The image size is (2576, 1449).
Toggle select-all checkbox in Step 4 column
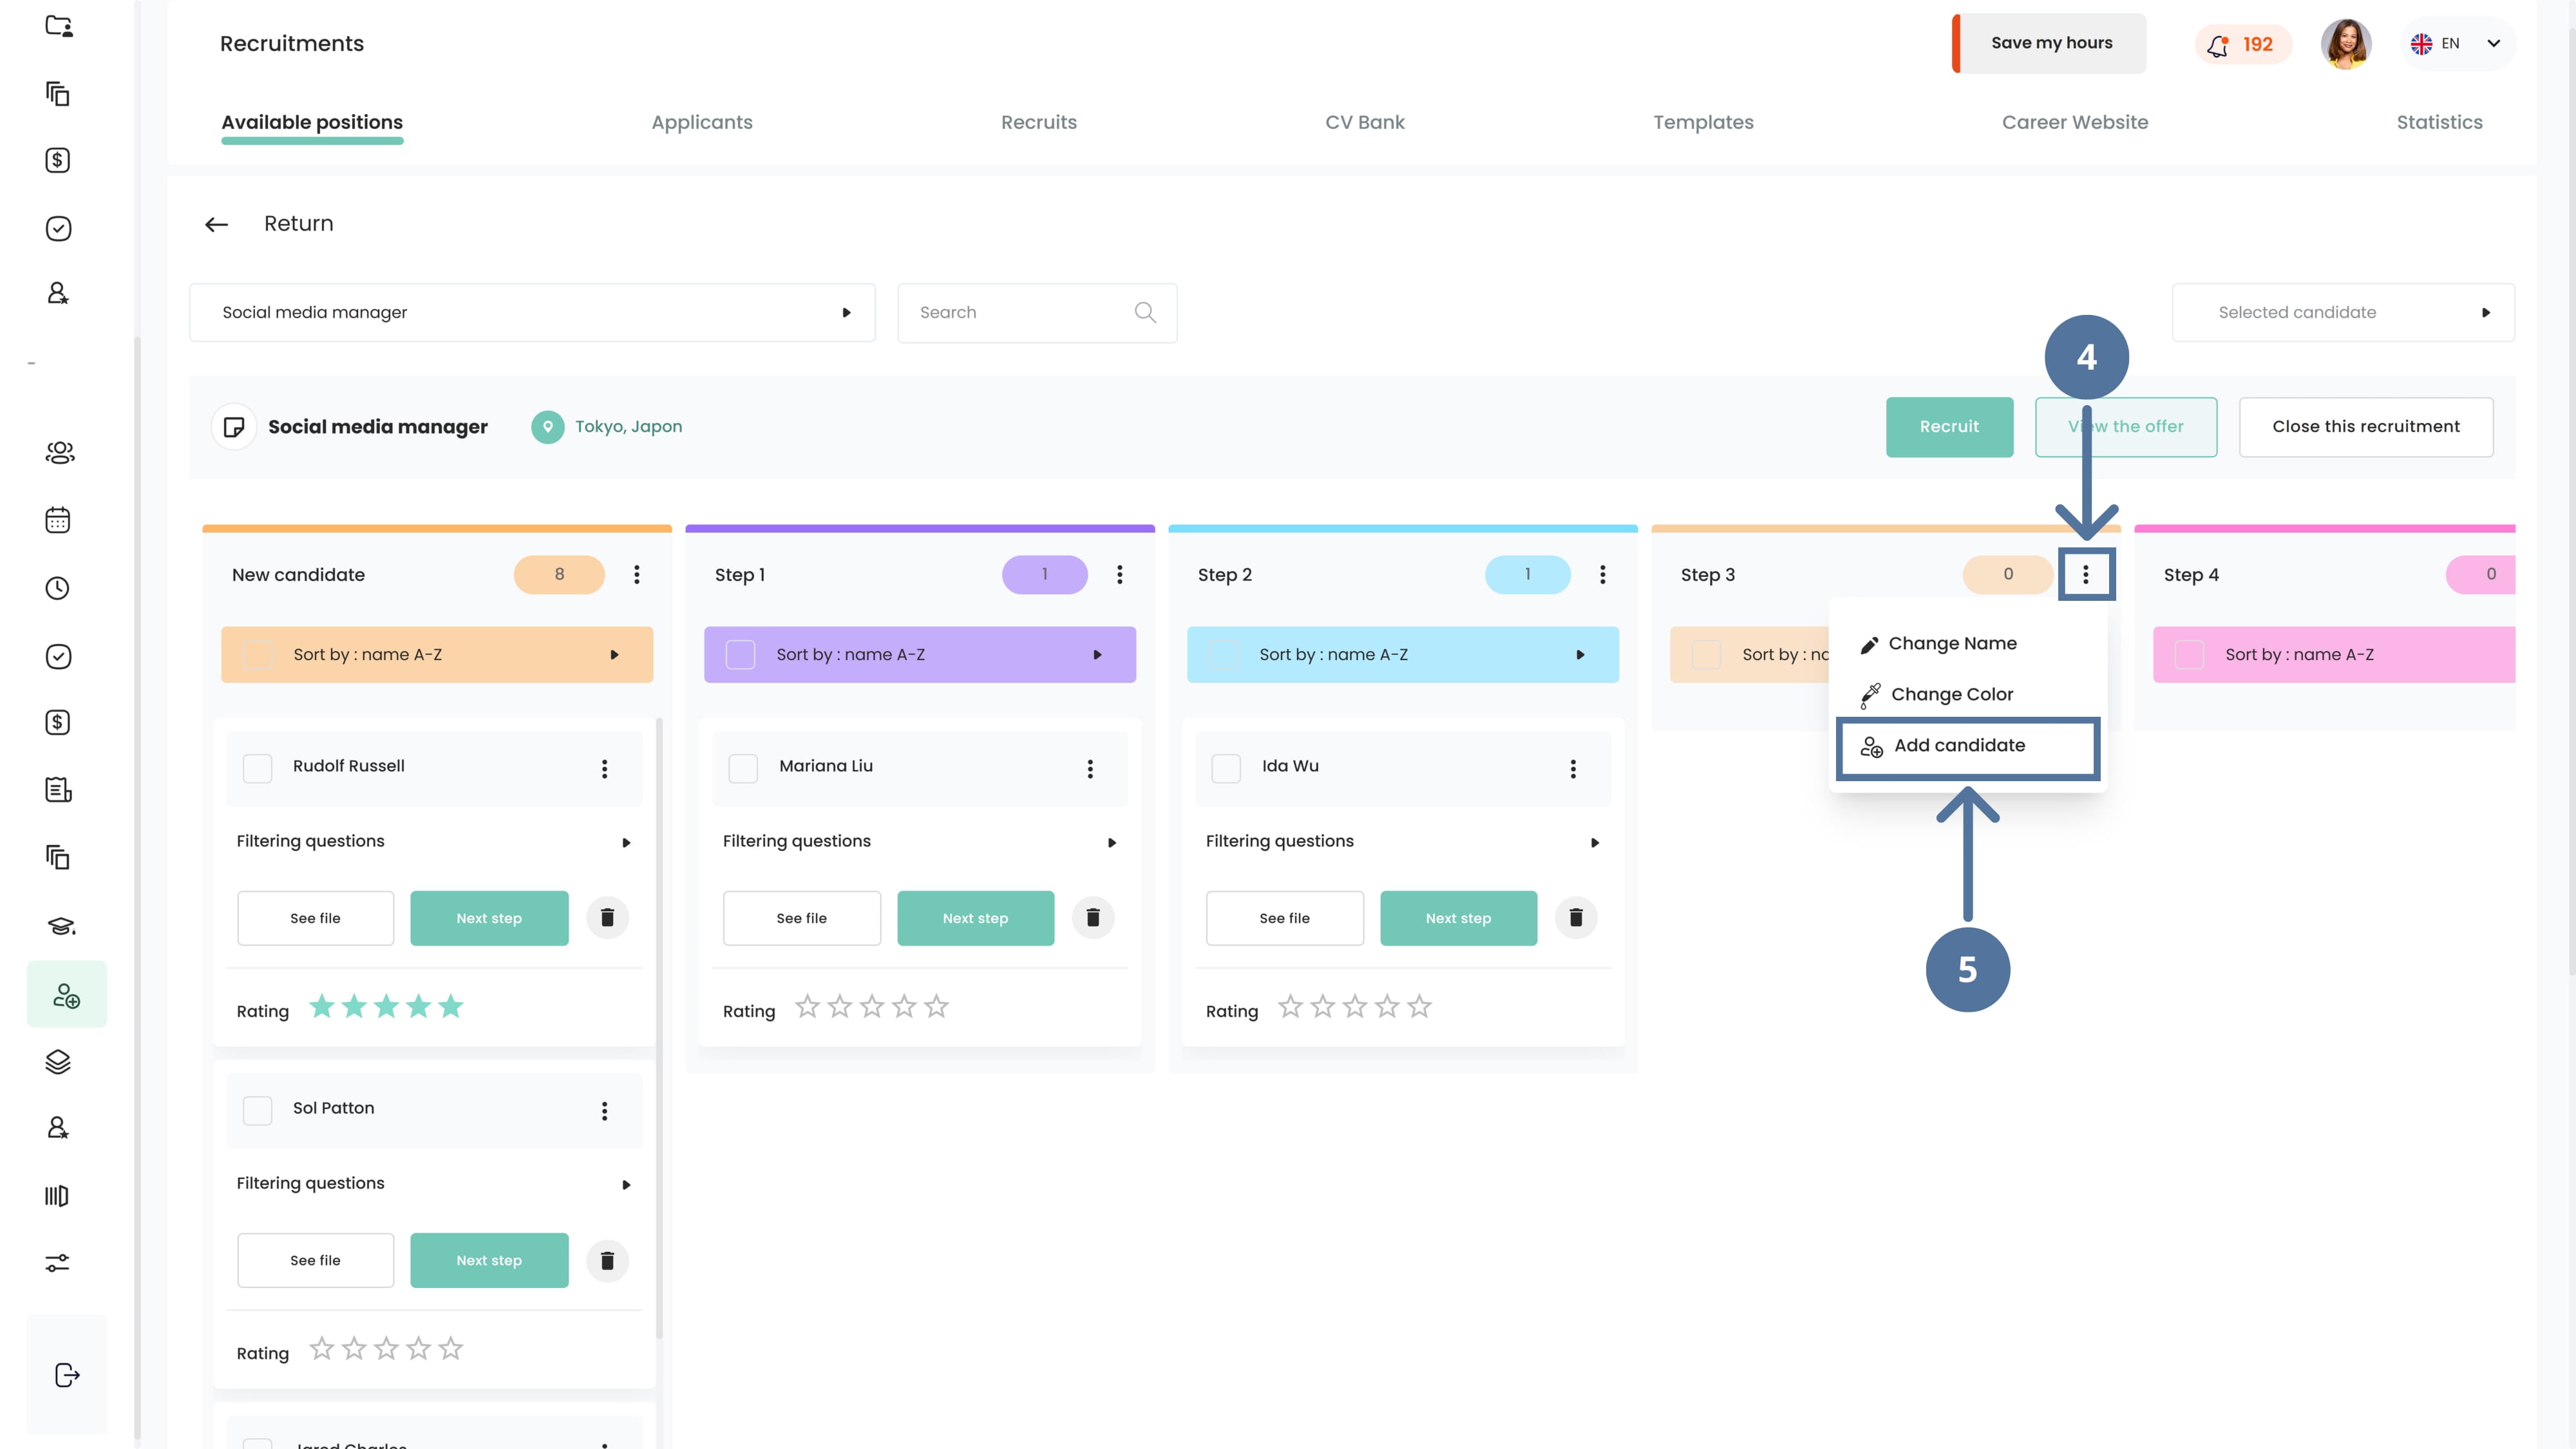tap(2189, 655)
